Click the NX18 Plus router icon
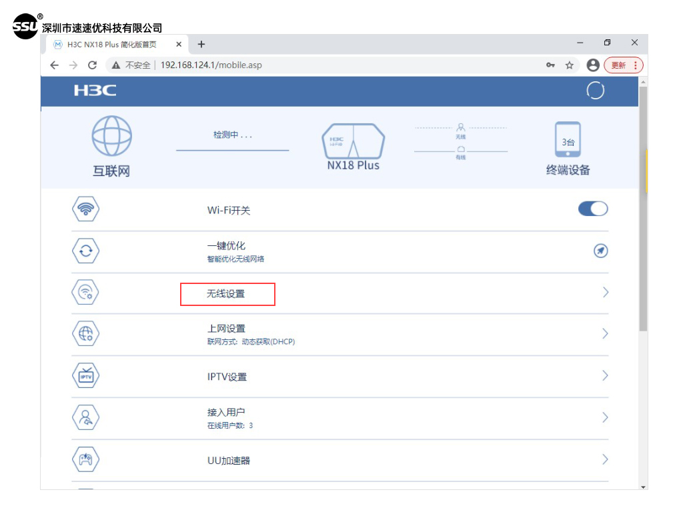 353,141
